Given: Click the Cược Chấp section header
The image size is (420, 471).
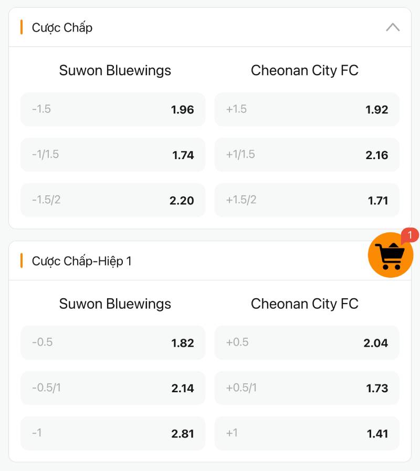Looking at the screenshot, I should pyautogui.click(x=62, y=27).
